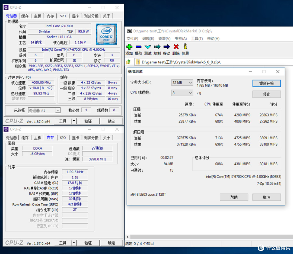293x254 pixels.
Task: Click the 33100 MIPS decompression result
Action: click(268, 144)
